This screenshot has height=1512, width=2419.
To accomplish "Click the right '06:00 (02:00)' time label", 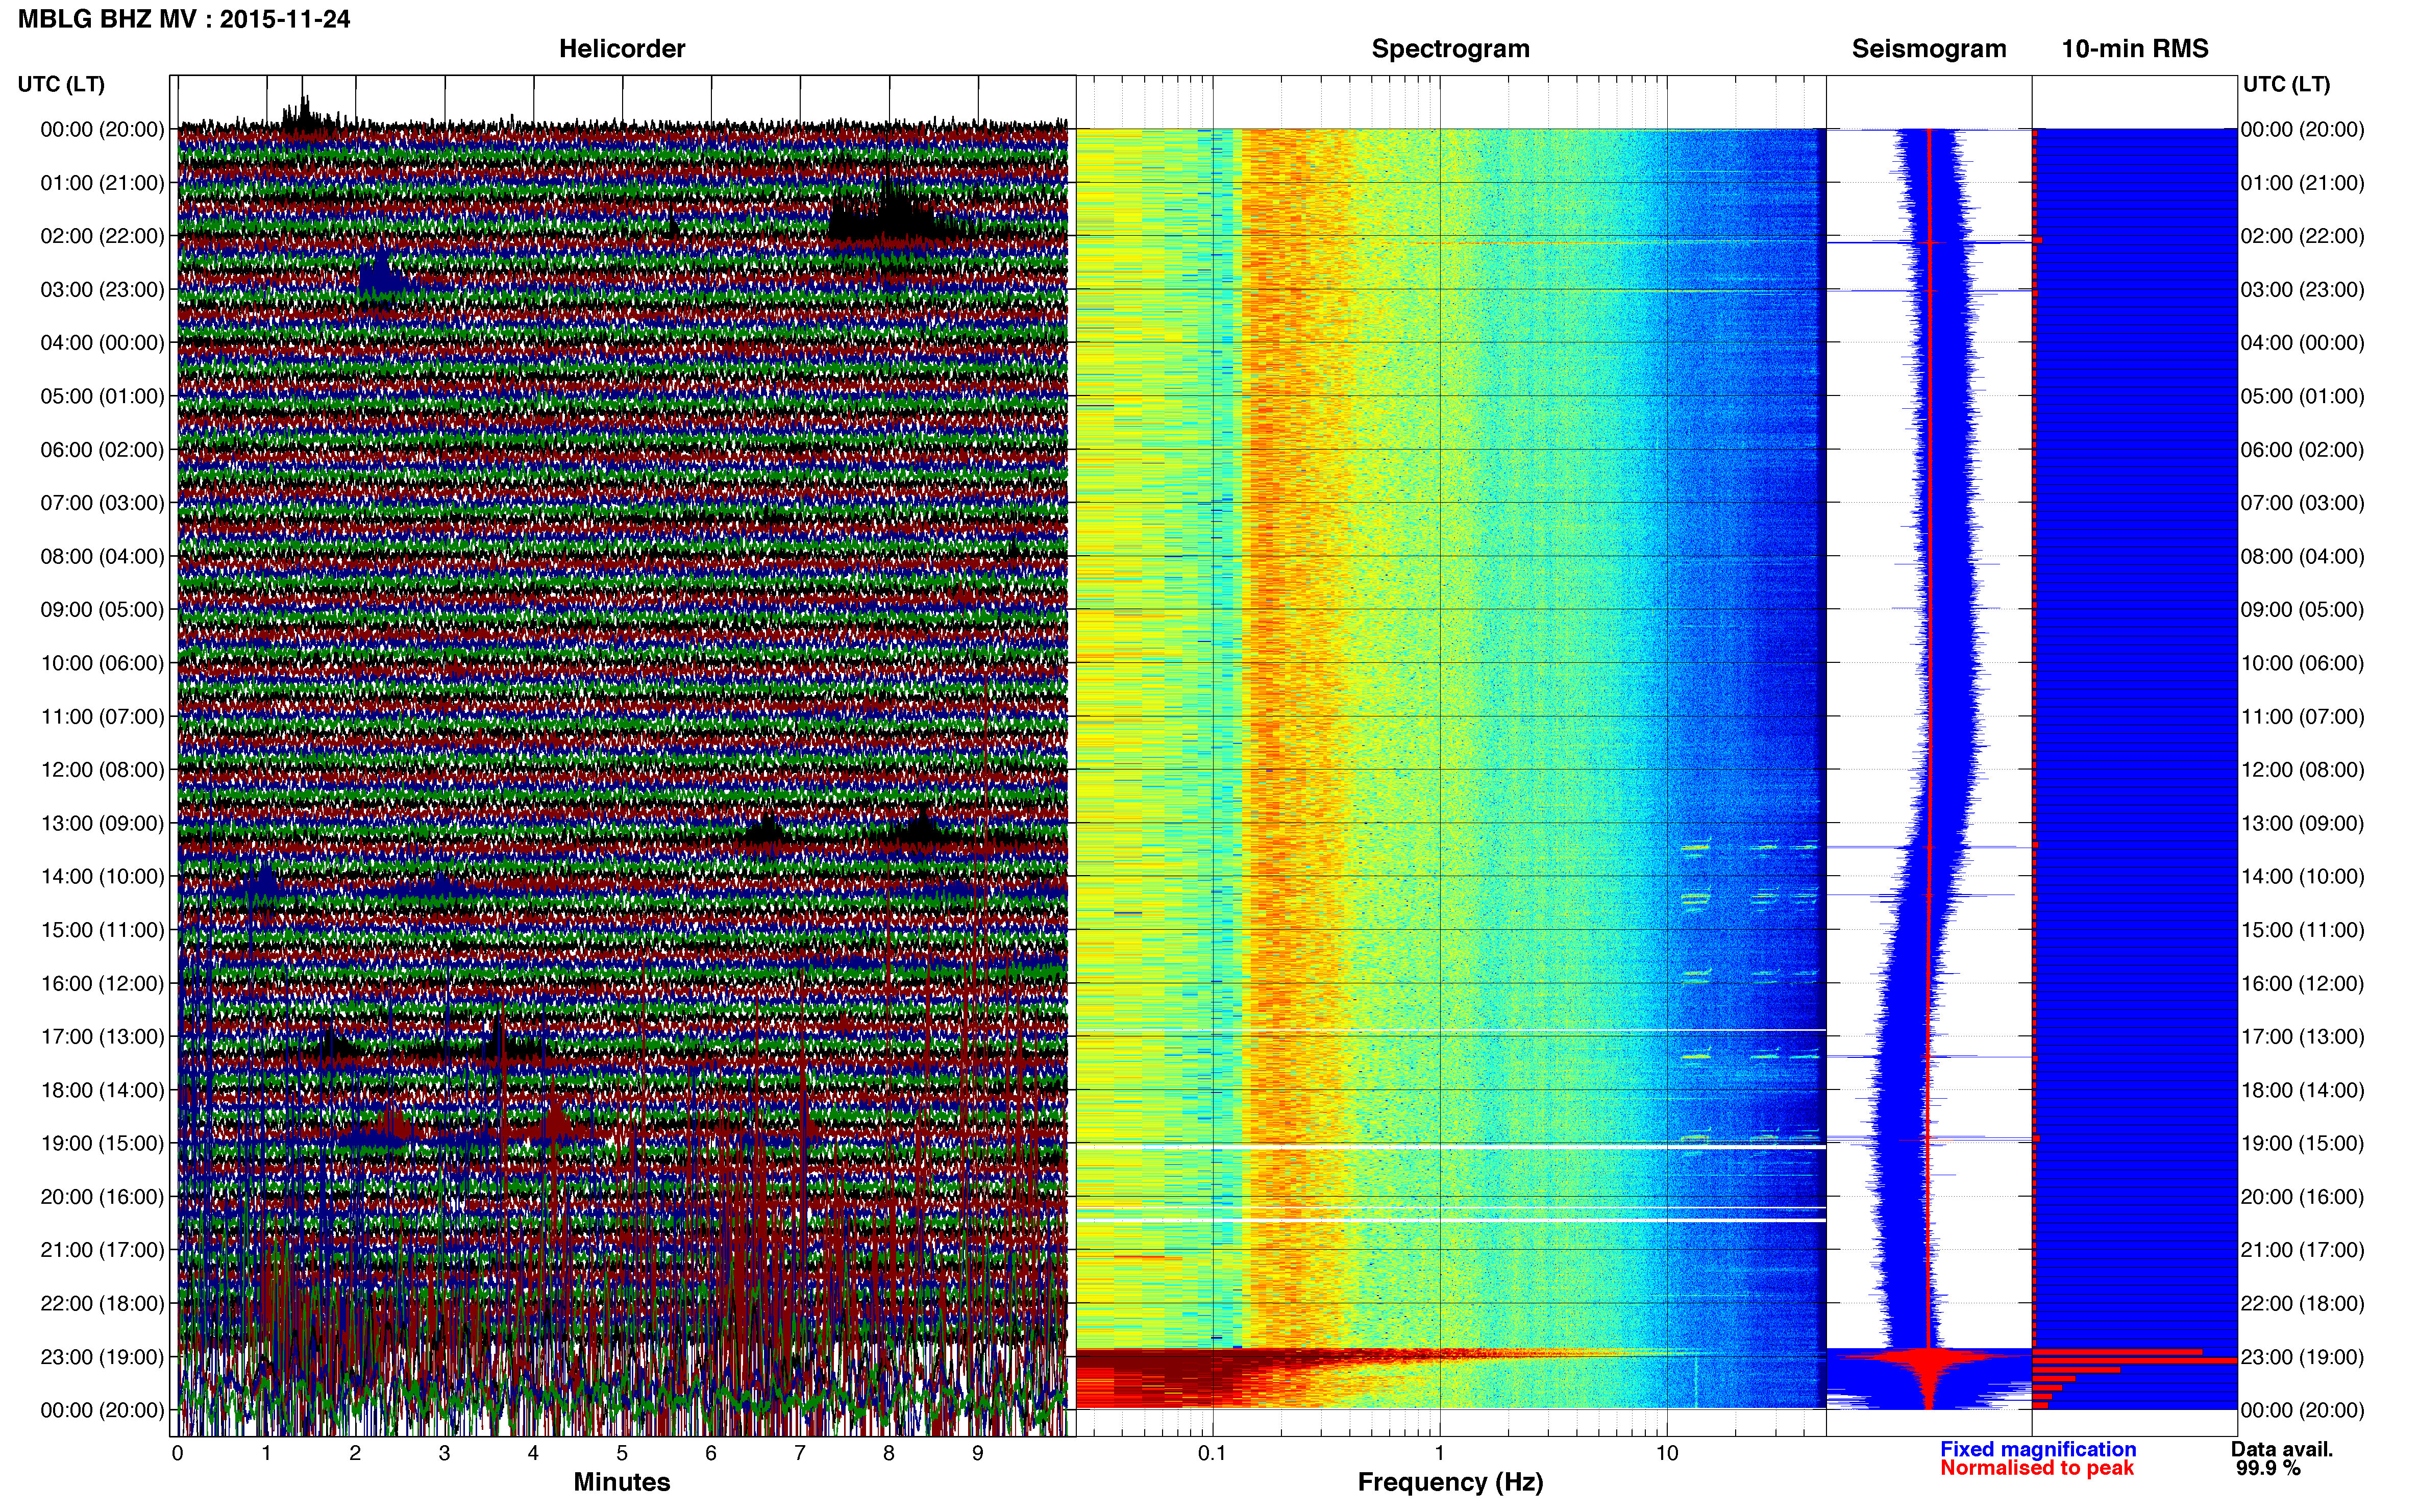I will [x=2302, y=449].
